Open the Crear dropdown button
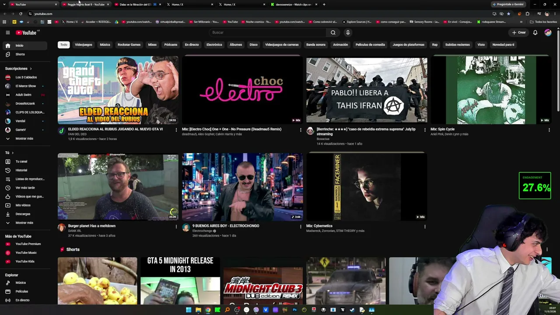 [519, 32]
